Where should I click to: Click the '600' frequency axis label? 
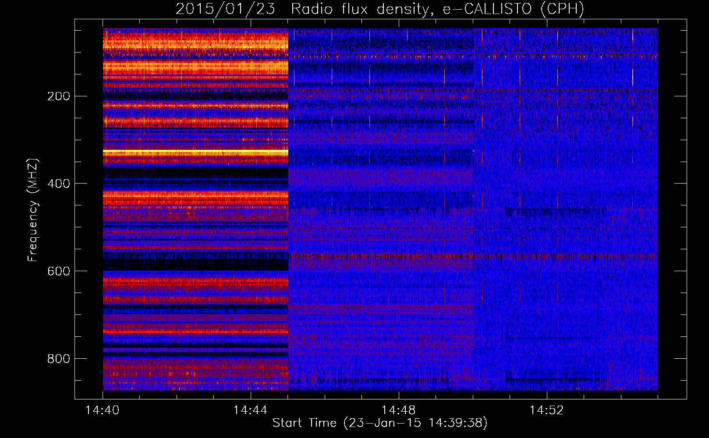(59, 271)
